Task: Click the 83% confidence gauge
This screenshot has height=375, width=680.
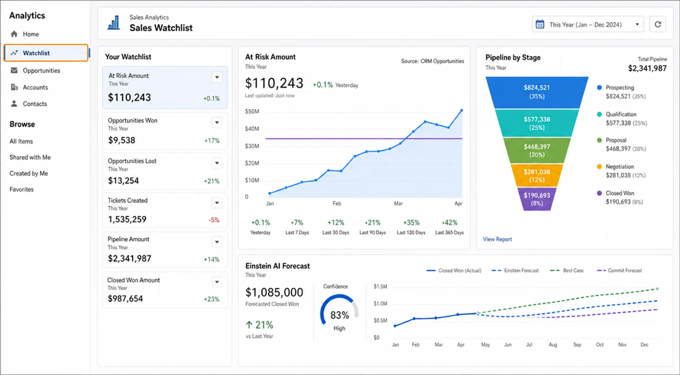Action: (339, 310)
